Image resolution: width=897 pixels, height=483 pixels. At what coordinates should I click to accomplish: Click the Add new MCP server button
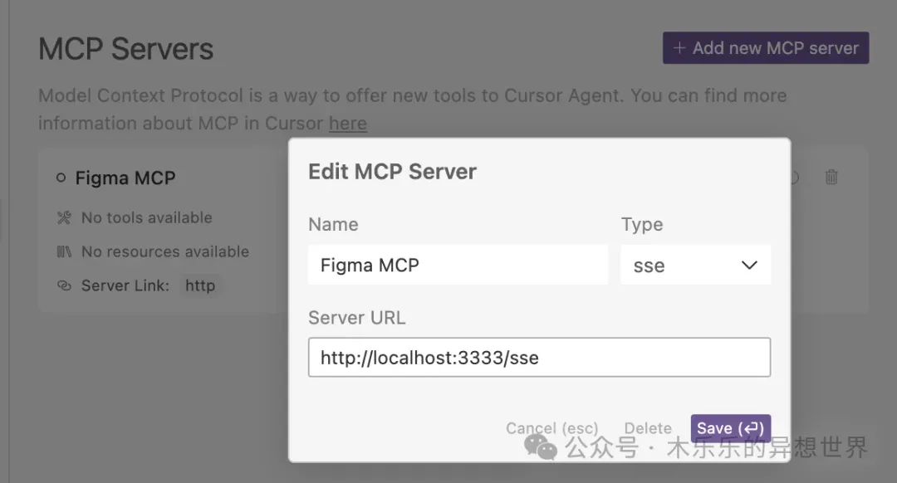(766, 48)
